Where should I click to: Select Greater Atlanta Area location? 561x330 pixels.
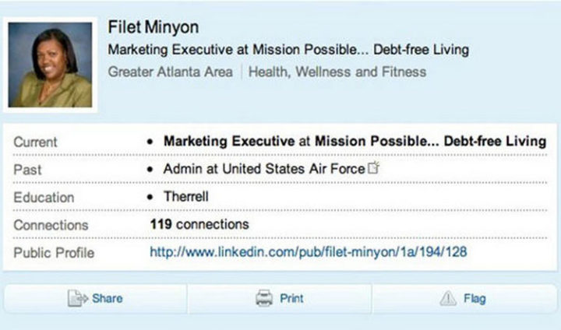click(171, 72)
